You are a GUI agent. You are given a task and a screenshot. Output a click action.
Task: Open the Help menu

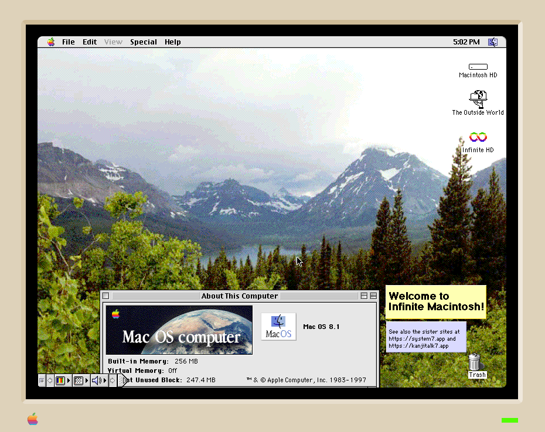point(173,42)
